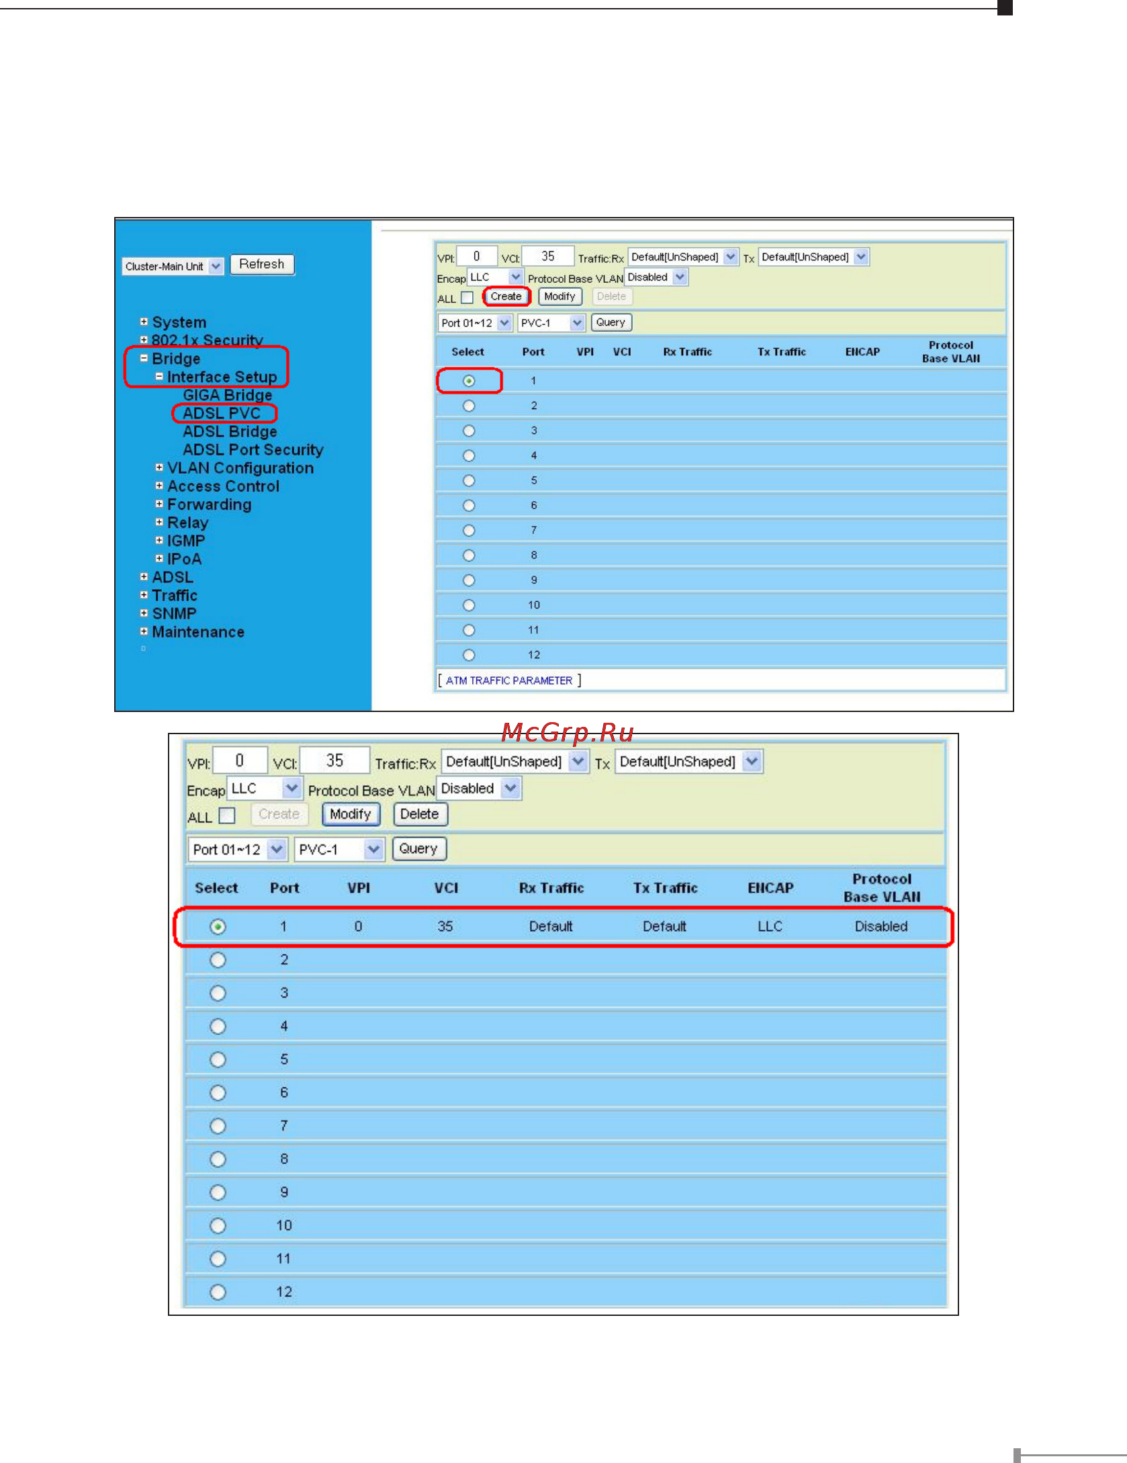Click the Create button in upper panel
This screenshot has height=1463, width=1127.
pyautogui.click(x=506, y=296)
